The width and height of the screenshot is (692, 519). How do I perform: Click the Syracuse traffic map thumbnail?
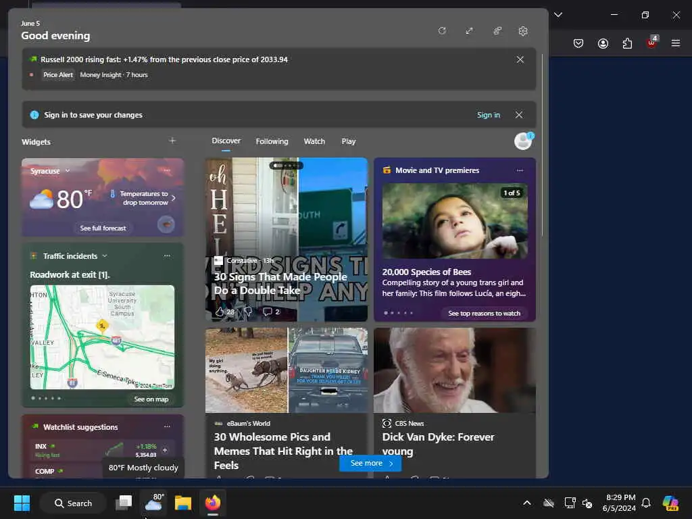[x=102, y=337]
